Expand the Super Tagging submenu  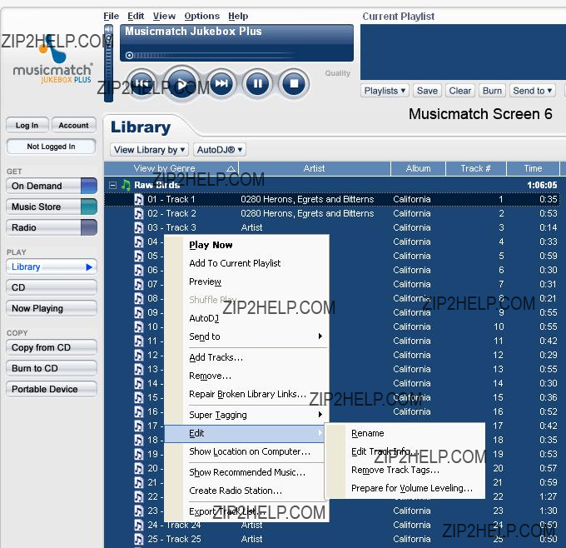(320, 415)
